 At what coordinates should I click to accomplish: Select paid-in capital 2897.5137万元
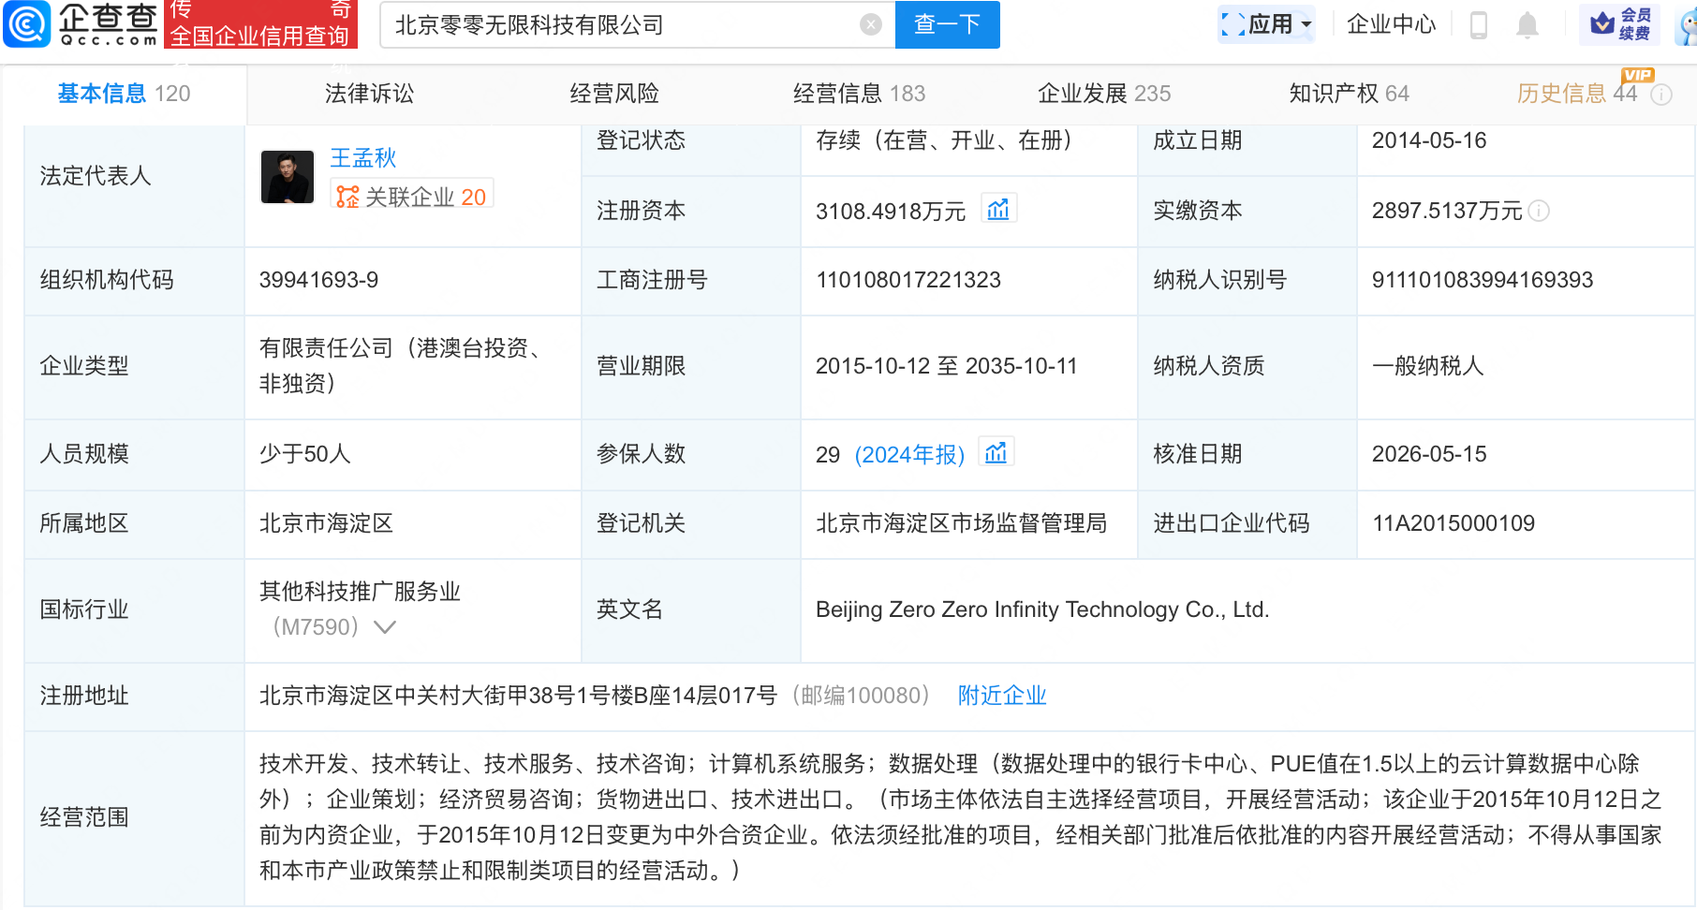(x=1447, y=212)
